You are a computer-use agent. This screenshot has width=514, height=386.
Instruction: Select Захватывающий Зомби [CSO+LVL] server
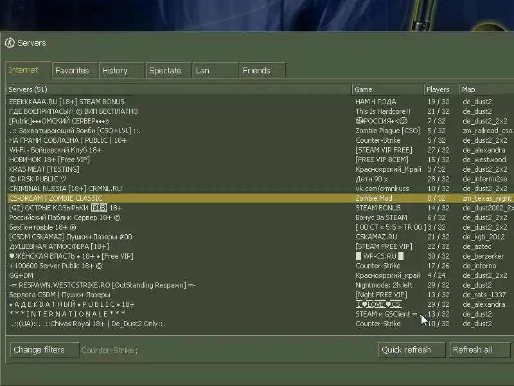260,131
